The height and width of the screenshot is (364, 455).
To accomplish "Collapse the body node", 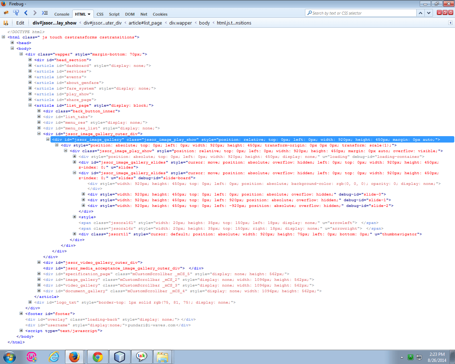I will [12, 48].
